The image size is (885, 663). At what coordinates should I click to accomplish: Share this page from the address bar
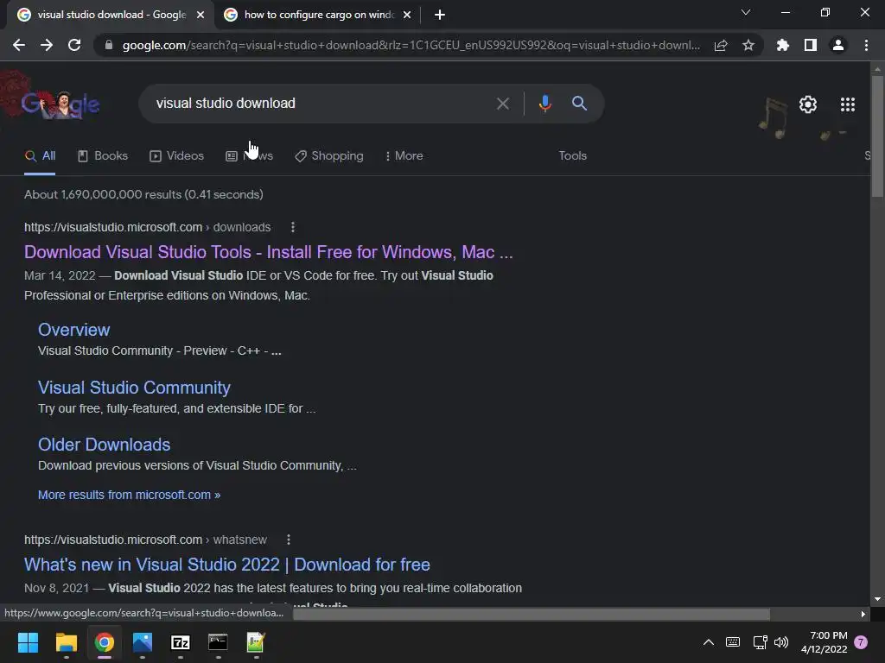[x=721, y=45]
